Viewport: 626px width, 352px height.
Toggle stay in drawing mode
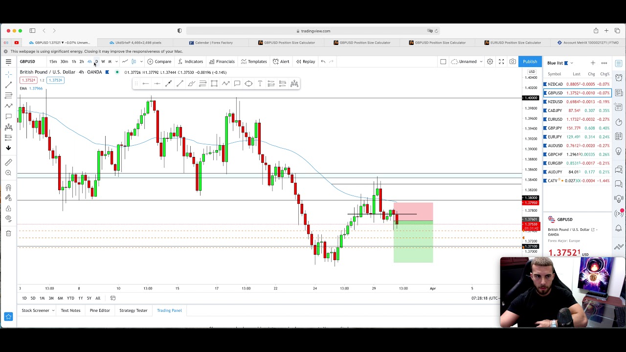click(8, 198)
